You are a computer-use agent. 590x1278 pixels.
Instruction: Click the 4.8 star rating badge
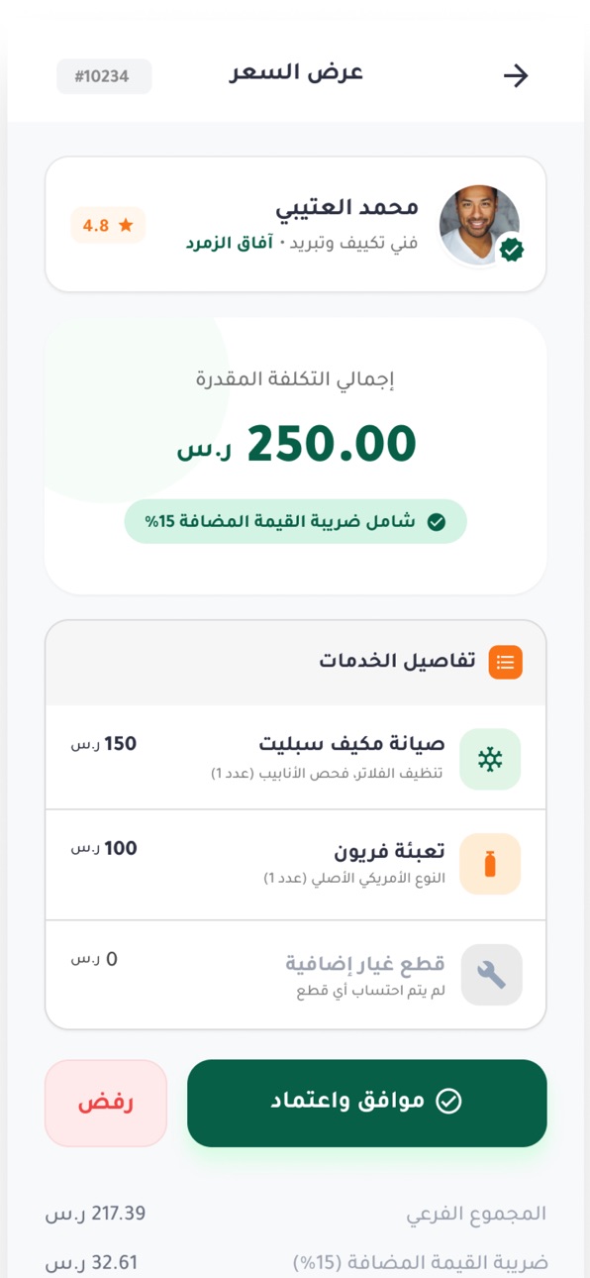coord(108,225)
